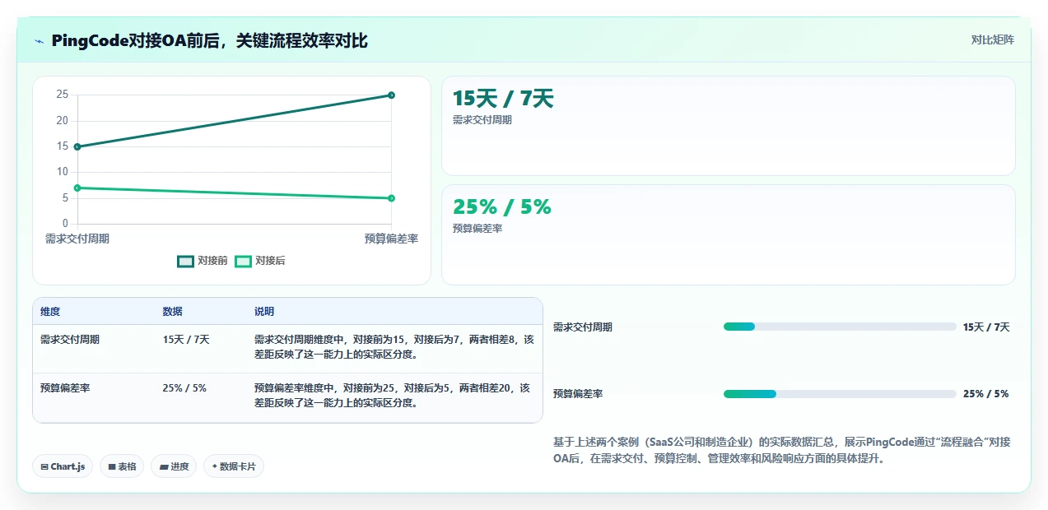This screenshot has height=510, width=1048.
Task: Click the y-axis value 10 on chart
Action: pyautogui.click(x=63, y=172)
